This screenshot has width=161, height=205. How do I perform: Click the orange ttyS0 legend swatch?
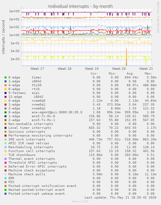pyautogui.click(x=6, y=85)
